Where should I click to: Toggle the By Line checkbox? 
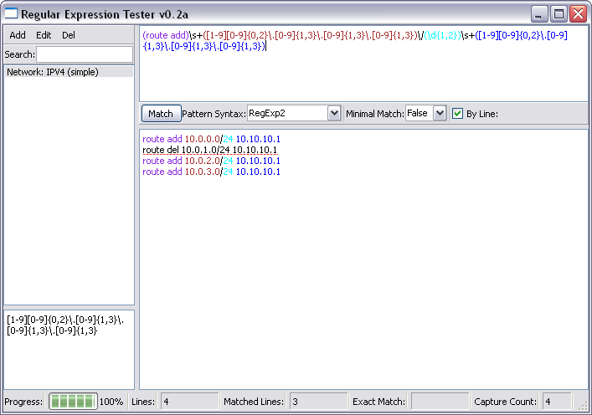point(457,114)
